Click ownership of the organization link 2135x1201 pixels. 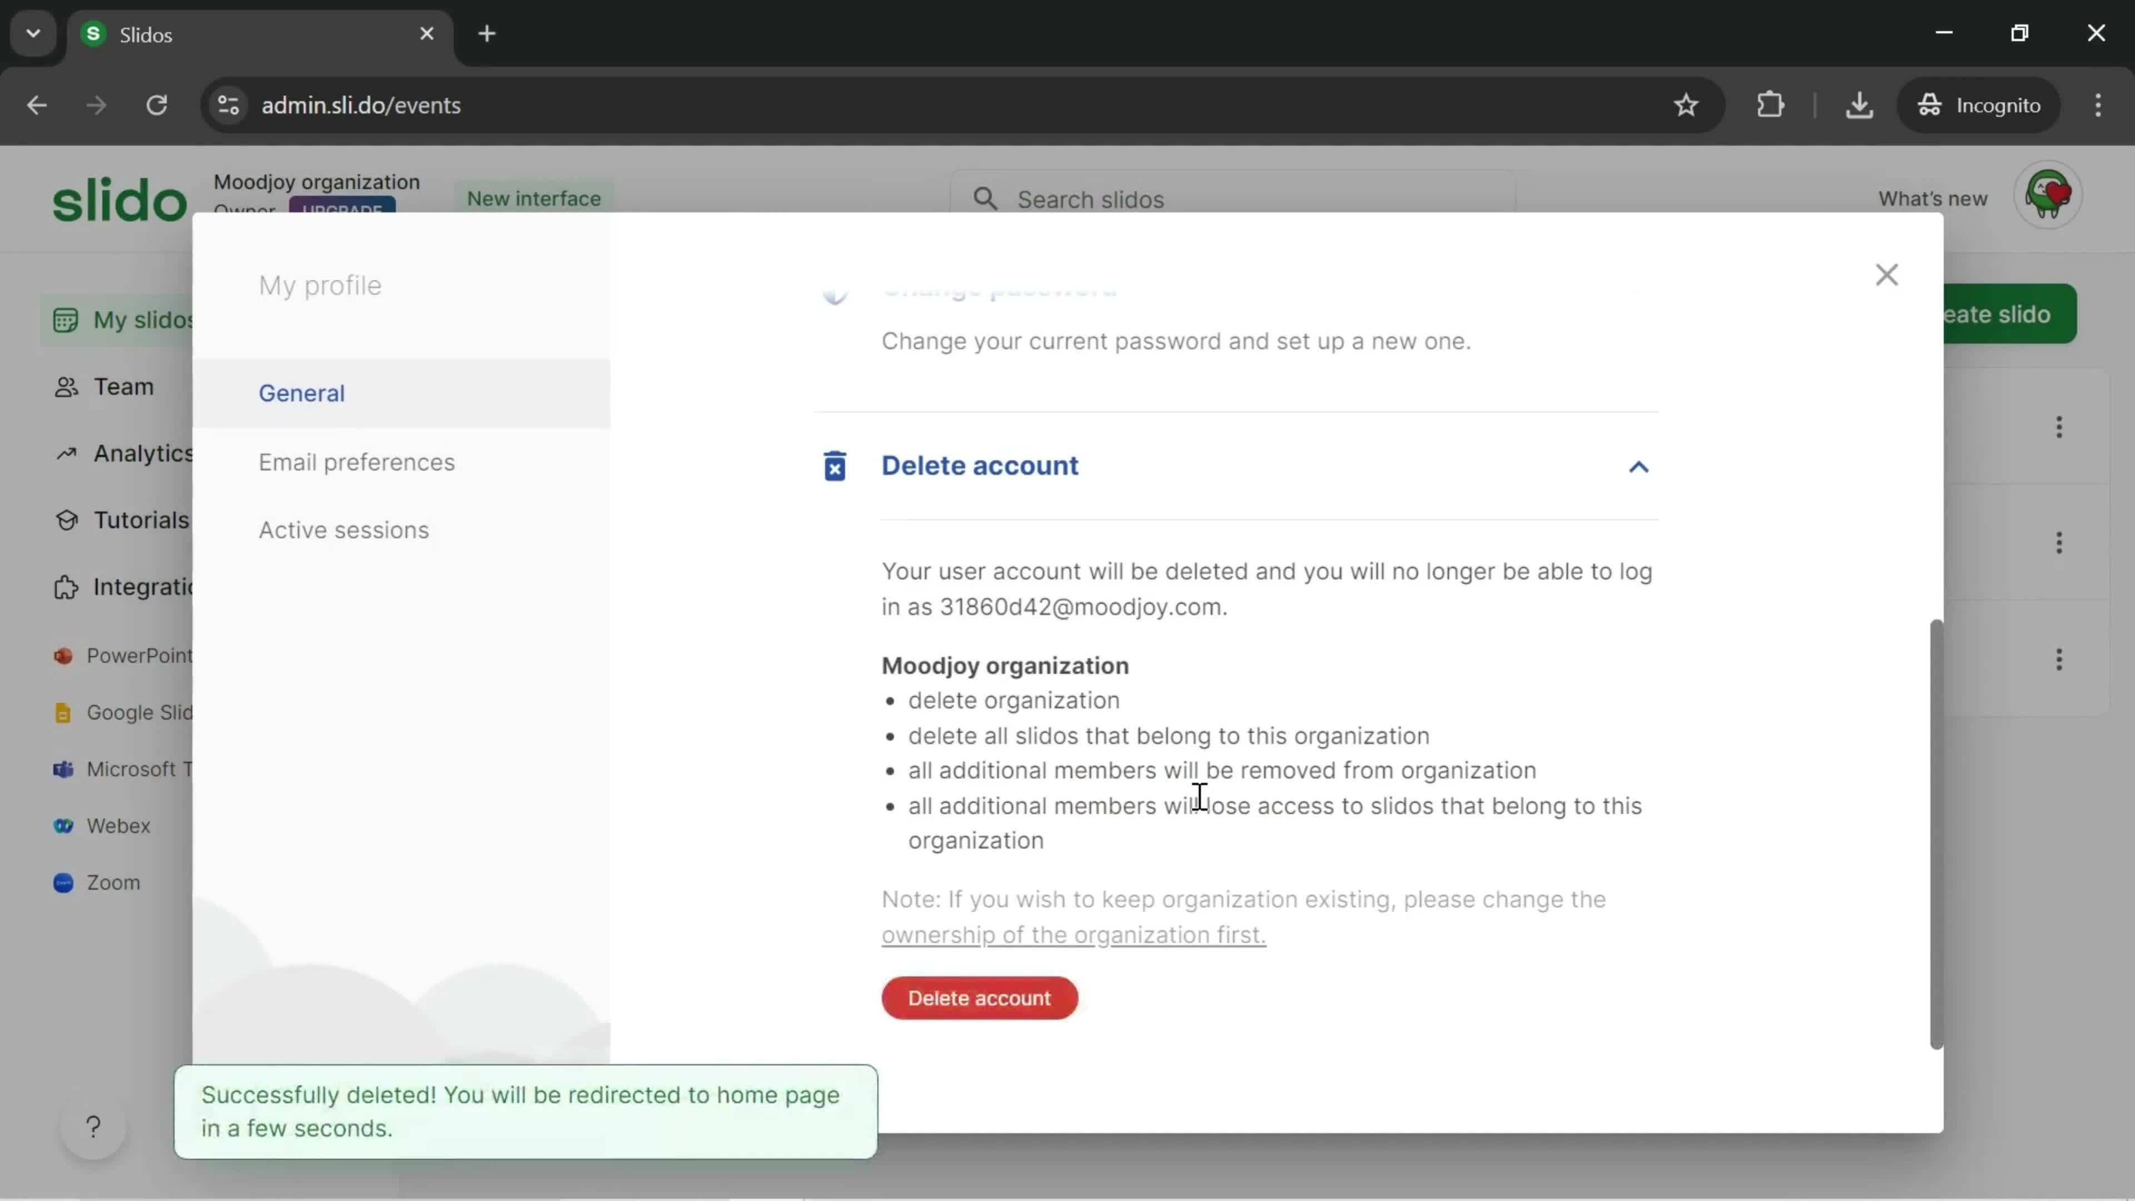(1074, 934)
